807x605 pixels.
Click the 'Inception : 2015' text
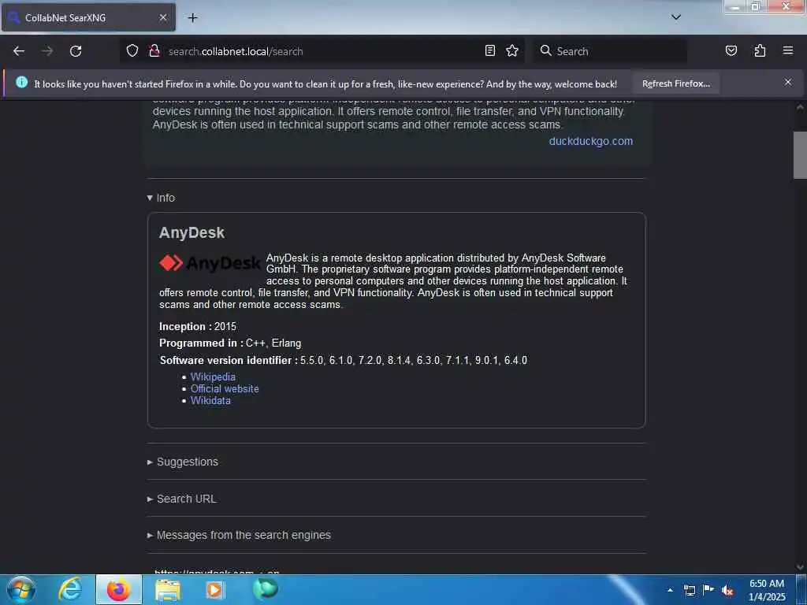click(198, 326)
